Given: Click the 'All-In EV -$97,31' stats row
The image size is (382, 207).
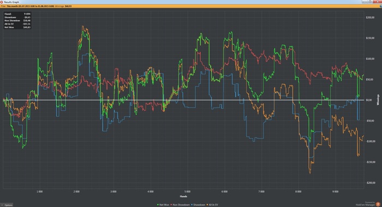Looking at the screenshot, I should coord(17,24).
